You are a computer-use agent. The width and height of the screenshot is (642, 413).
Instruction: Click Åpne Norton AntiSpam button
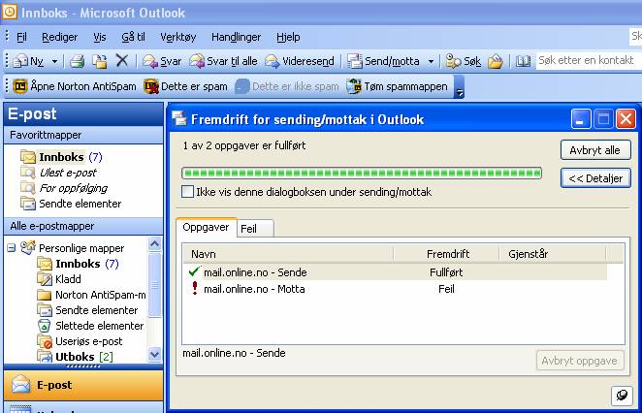coord(75,86)
